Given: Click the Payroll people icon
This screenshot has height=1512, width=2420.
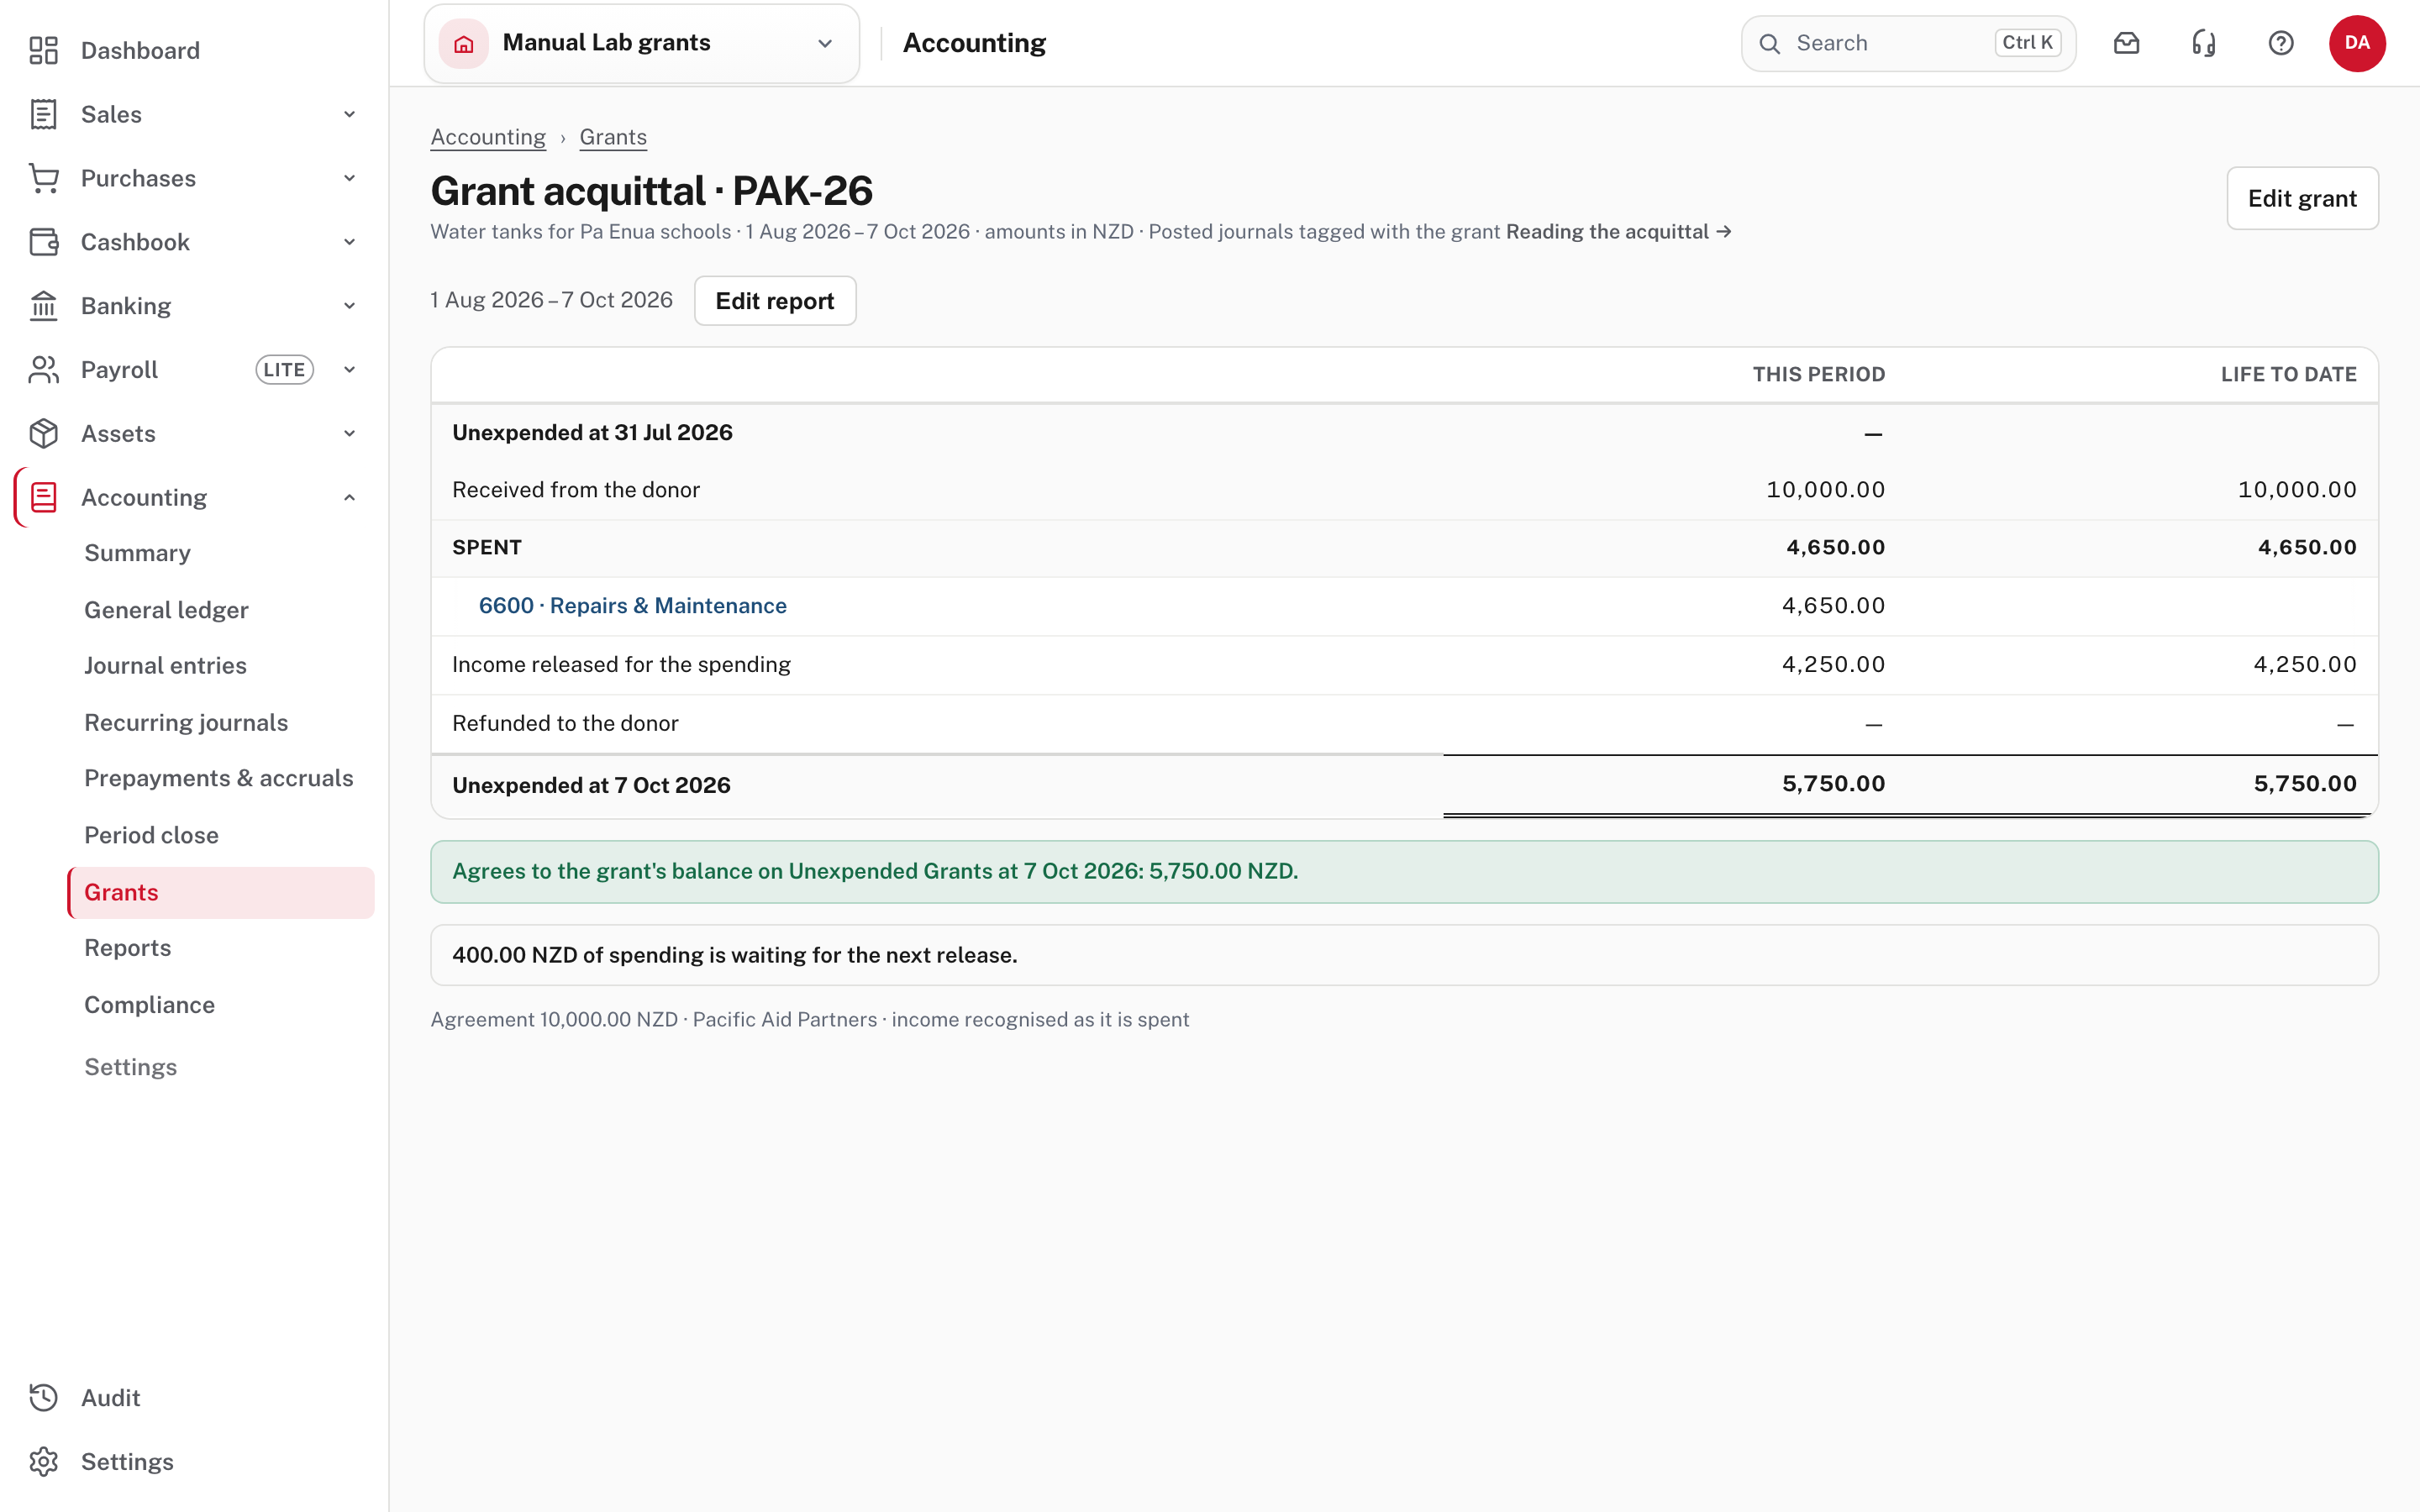Looking at the screenshot, I should click(x=43, y=370).
